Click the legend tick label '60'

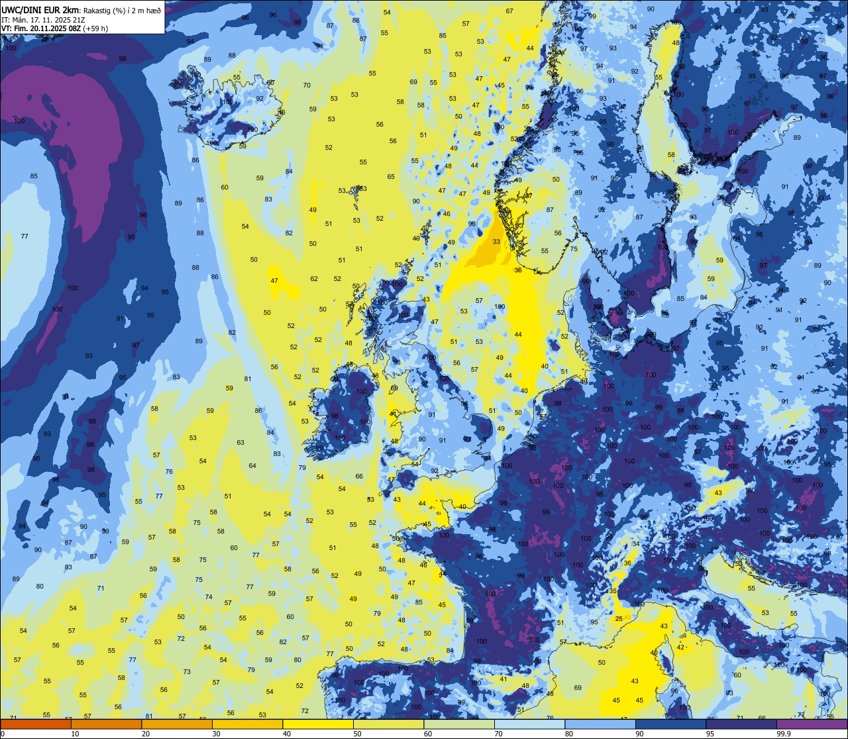[x=427, y=734]
